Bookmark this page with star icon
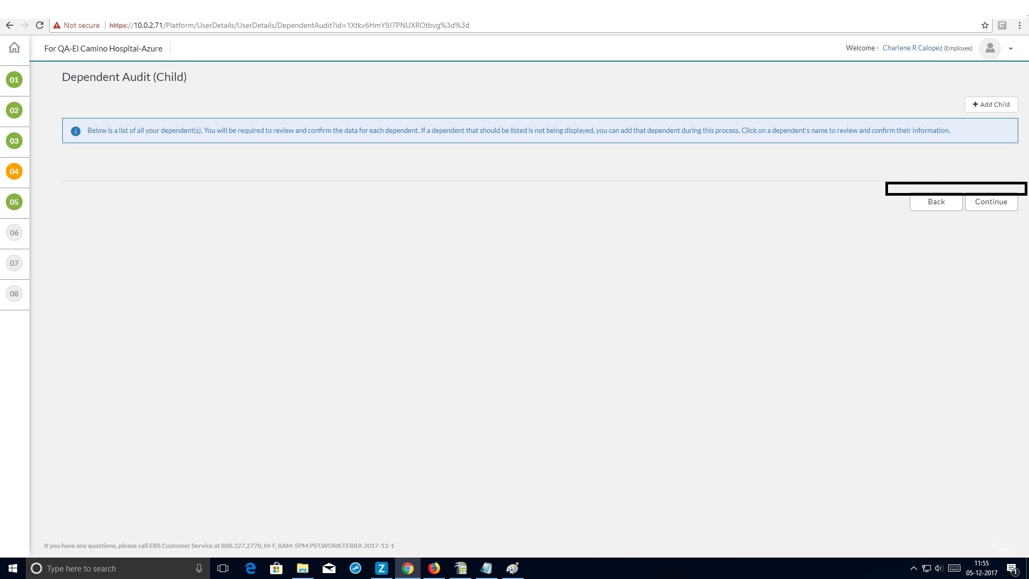Image resolution: width=1029 pixels, height=579 pixels. pos(985,25)
